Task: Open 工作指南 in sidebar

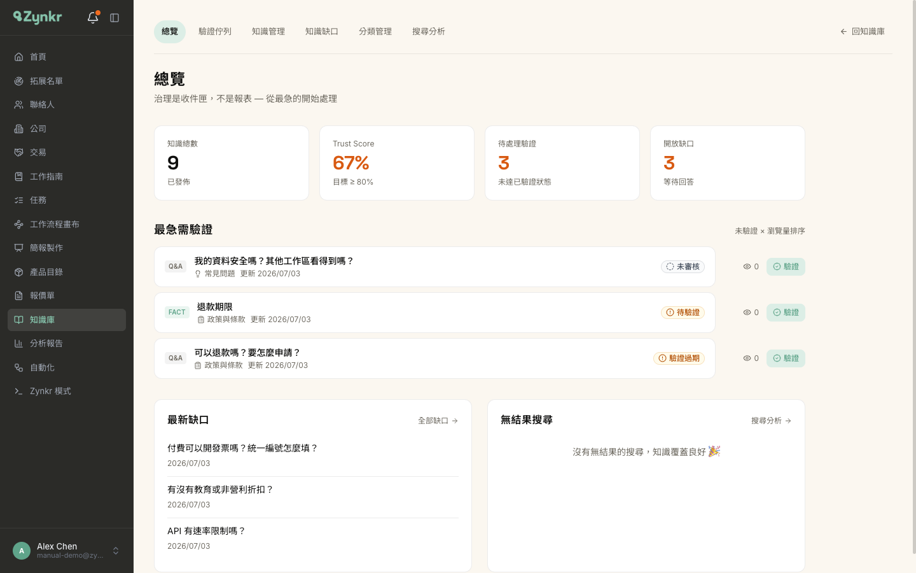Action: point(67,176)
